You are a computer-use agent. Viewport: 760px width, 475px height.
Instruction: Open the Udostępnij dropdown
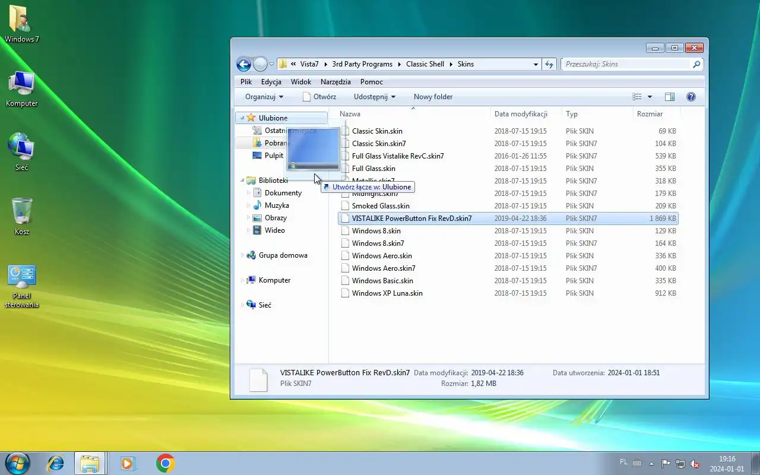pos(375,97)
